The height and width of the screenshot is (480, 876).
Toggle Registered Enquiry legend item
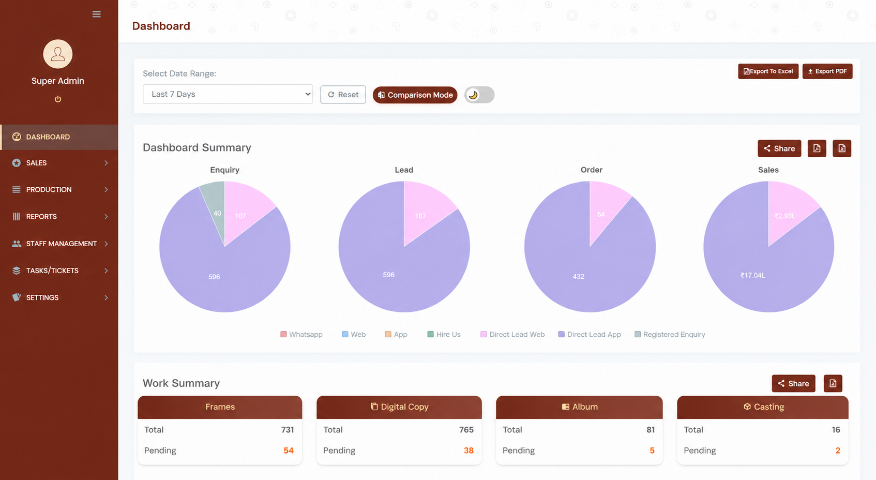point(670,335)
